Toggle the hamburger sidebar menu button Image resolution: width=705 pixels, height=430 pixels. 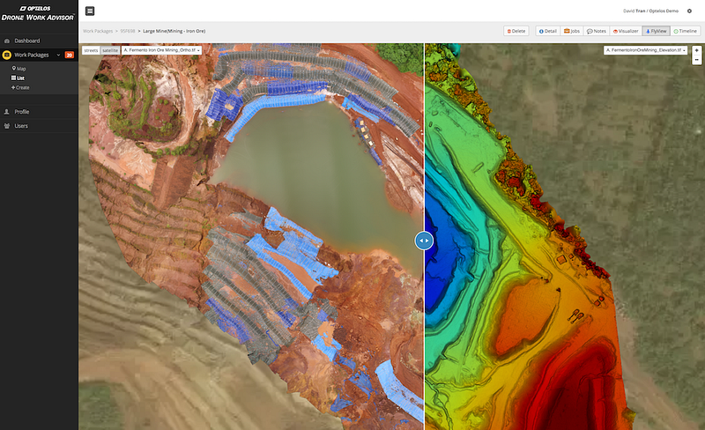click(90, 11)
